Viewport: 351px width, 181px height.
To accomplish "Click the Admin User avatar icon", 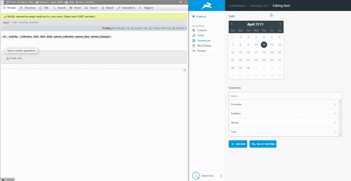I will (x=196, y=176).
